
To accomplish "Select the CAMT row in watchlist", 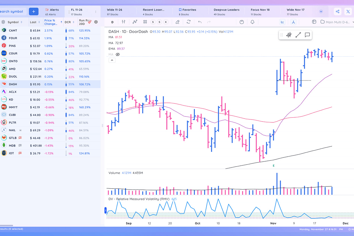I will point(50,30).
